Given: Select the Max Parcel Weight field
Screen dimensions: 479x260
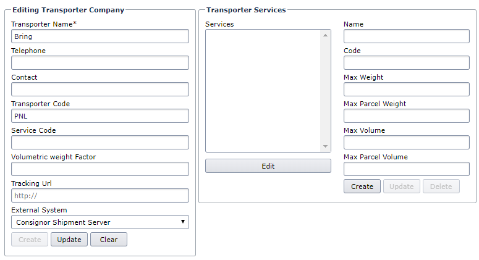Looking at the screenshot, I should coord(406,116).
